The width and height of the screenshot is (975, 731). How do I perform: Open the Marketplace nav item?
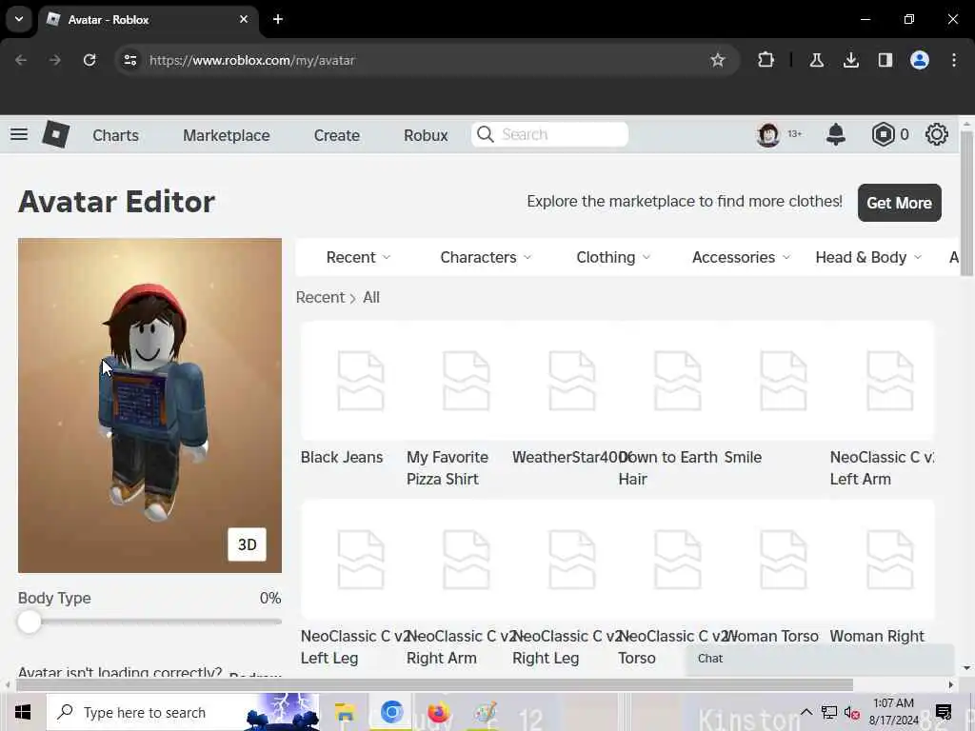point(227,135)
